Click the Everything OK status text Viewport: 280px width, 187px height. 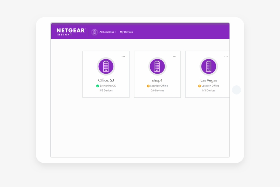(x=108, y=86)
